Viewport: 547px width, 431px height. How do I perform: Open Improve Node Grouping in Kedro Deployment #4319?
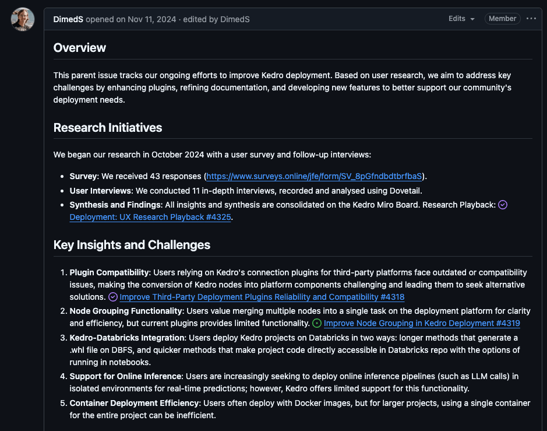pyautogui.click(x=422, y=323)
